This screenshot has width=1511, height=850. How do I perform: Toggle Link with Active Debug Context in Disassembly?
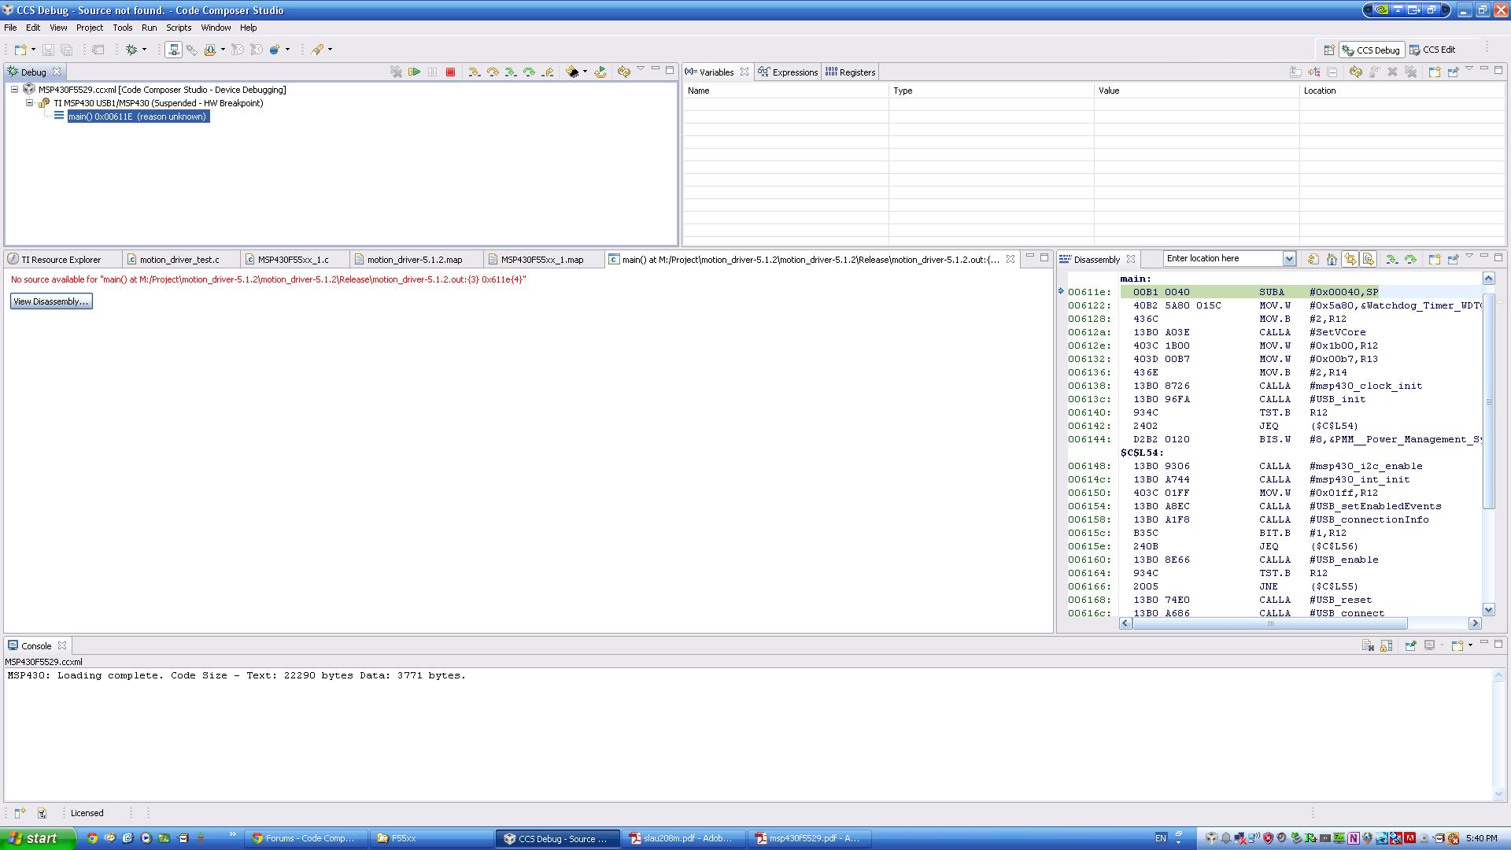point(1350,259)
